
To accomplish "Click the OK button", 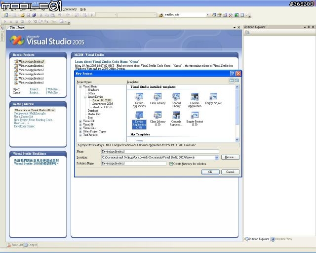I will 210,172.
